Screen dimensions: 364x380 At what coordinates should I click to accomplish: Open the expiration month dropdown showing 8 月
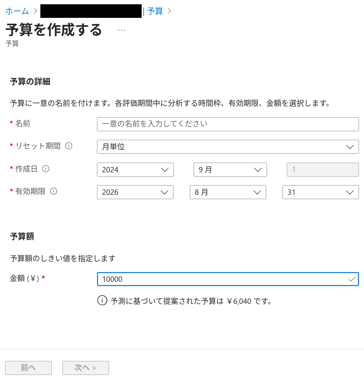[x=228, y=192]
